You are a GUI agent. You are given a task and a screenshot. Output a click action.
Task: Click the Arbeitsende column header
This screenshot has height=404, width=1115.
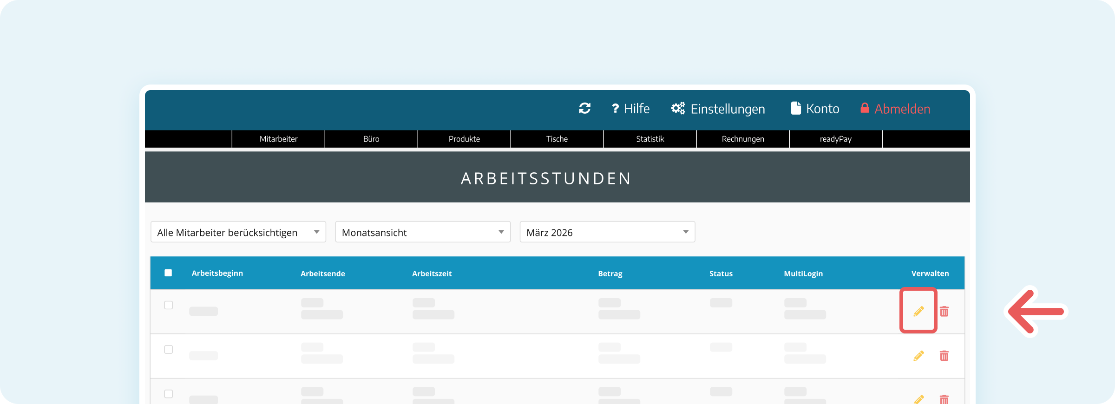322,274
